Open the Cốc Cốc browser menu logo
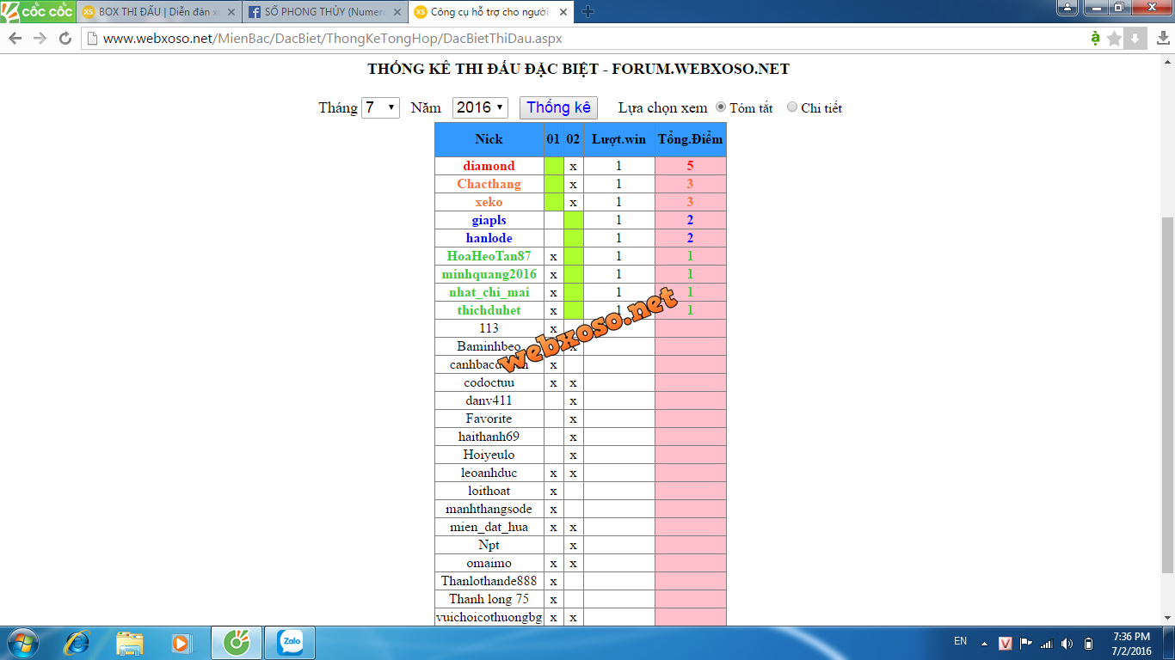Image resolution: width=1175 pixels, height=660 pixels. 37,11
